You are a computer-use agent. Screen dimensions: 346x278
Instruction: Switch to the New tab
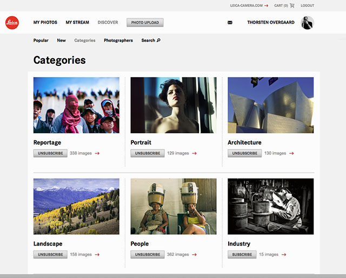pos(61,40)
